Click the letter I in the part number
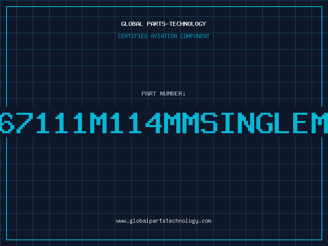The height and width of the screenshot is (246, 328). 228,123
